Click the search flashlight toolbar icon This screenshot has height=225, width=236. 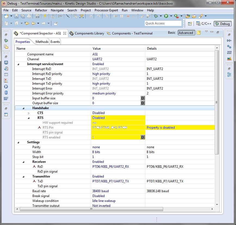point(200,16)
